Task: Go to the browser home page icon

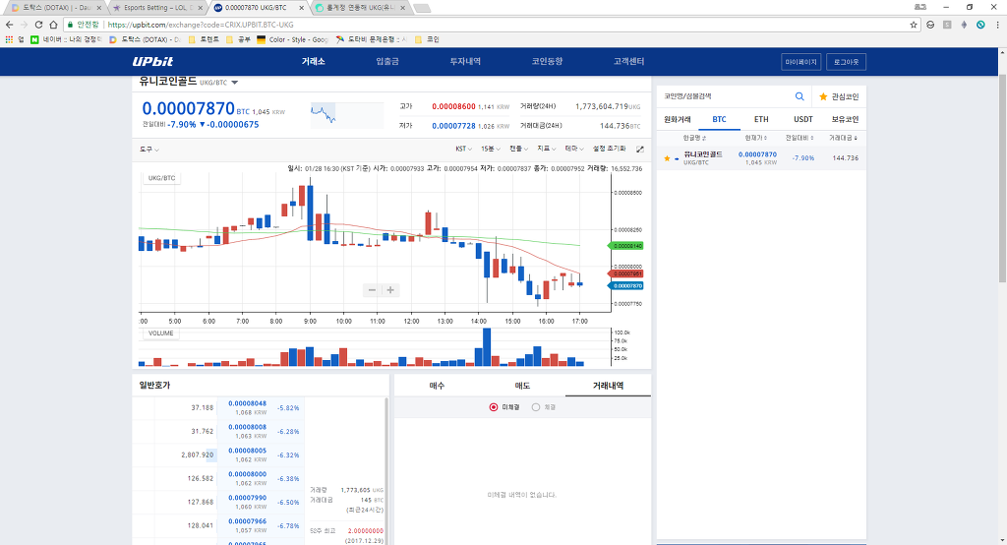Action: tap(53, 25)
